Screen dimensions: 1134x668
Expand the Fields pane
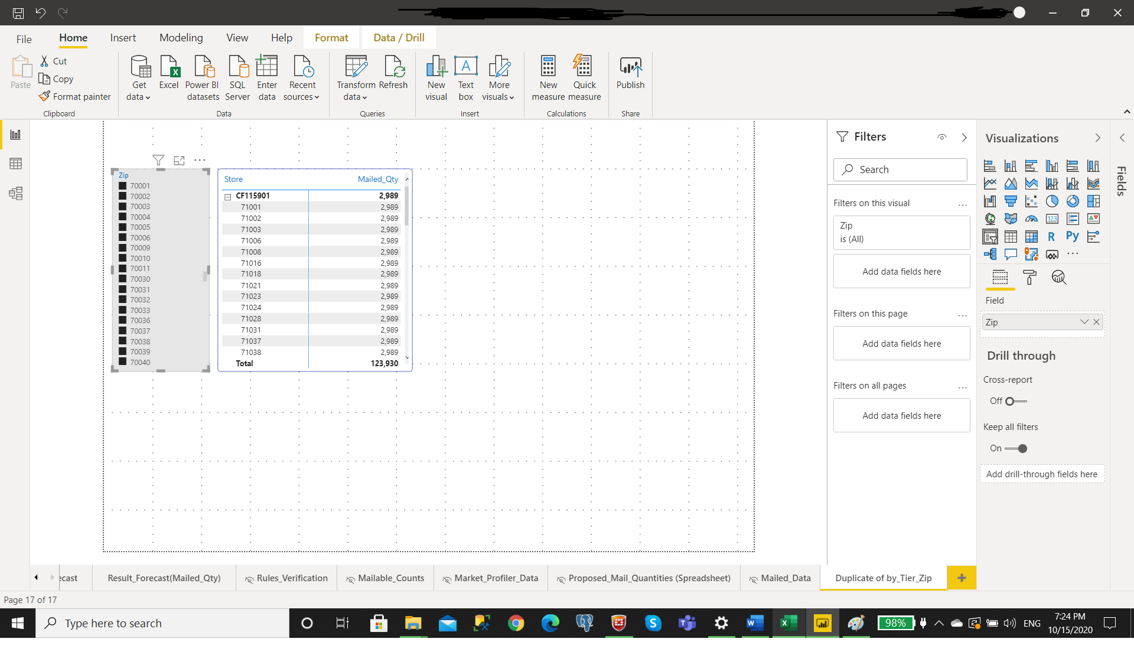(1122, 138)
